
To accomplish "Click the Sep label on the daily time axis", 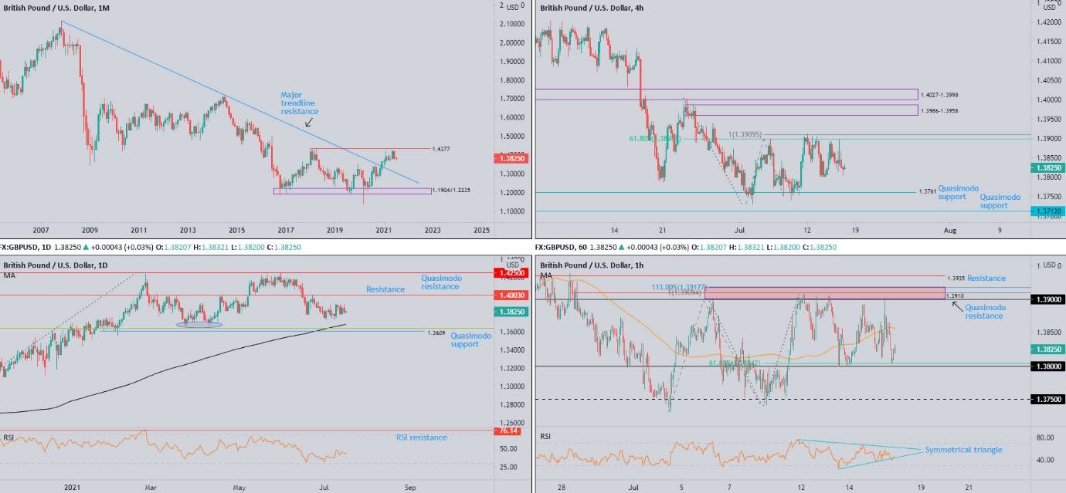I will coord(410,488).
